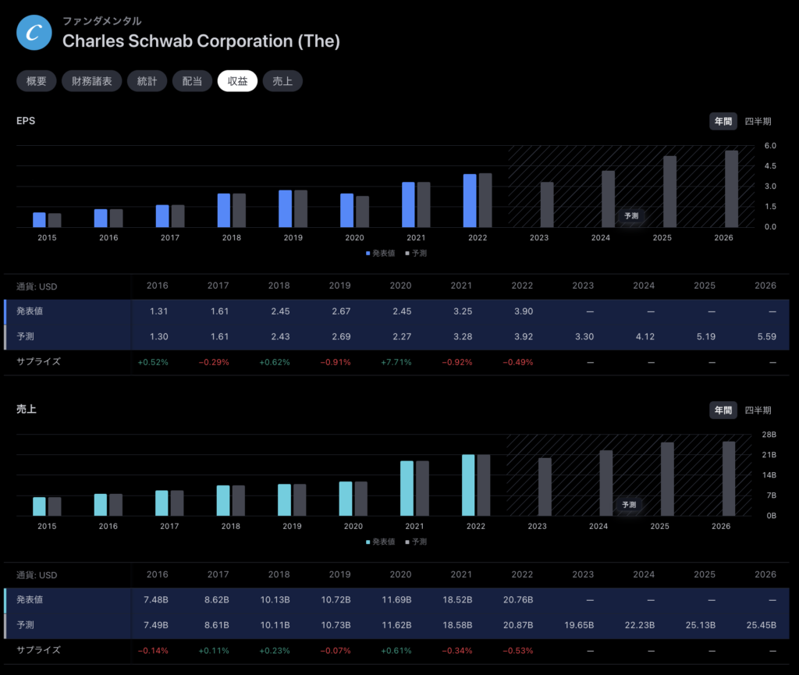Click EPS forecast value 2.27
Screen dimensions: 799x675
coord(402,337)
